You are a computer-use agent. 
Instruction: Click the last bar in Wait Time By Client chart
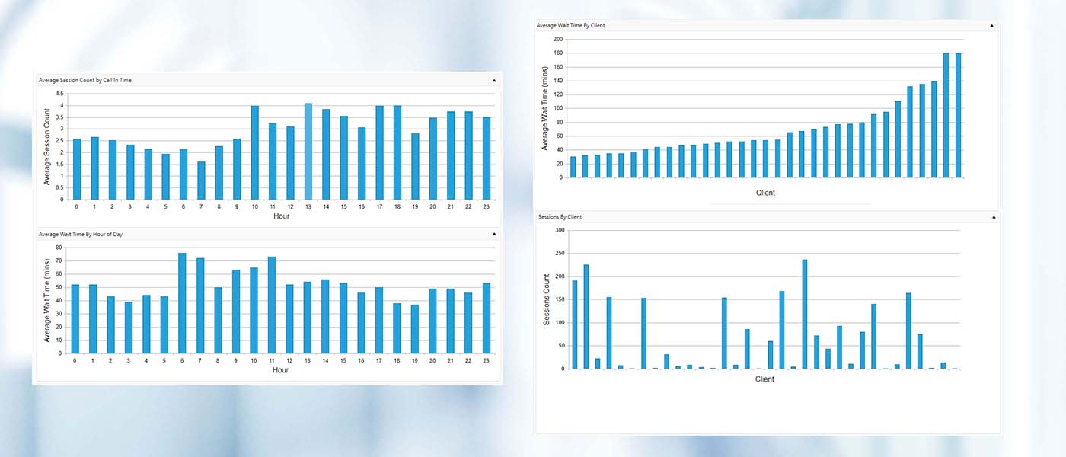(x=958, y=115)
